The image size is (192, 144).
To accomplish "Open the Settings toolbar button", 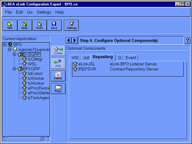I will pos(72,25).
